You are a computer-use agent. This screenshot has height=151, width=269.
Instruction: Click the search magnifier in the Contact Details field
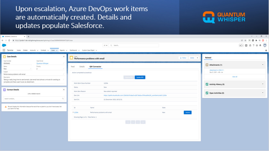coord(63,99)
